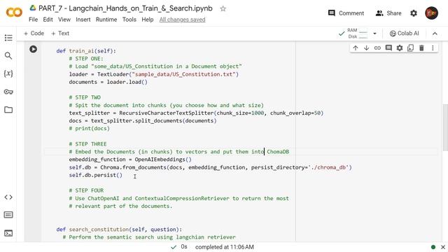Open Colab settings gear
The height and width of the screenshot is (252, 448).
click(414, 13)
